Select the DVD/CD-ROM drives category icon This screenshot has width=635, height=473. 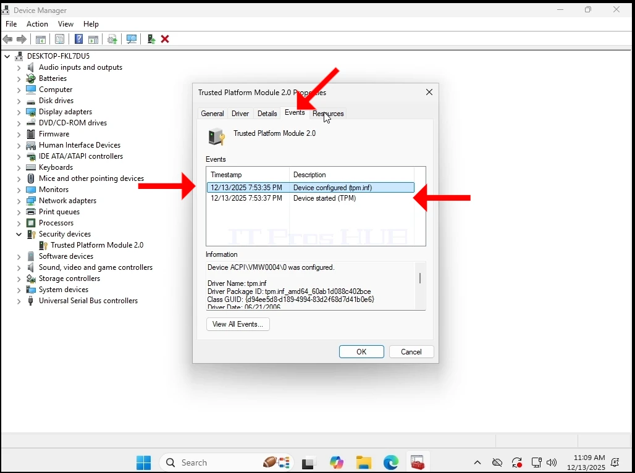[x=31, y=123]
